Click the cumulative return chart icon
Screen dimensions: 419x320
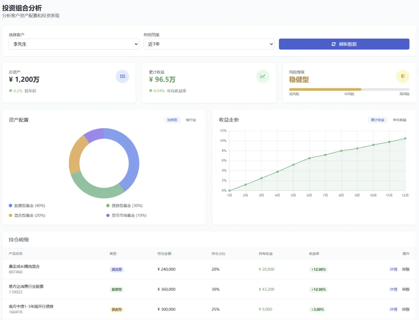(x=263, y=76)
